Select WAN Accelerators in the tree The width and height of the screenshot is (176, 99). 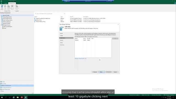pyautogui.click(x=7, y=22)
